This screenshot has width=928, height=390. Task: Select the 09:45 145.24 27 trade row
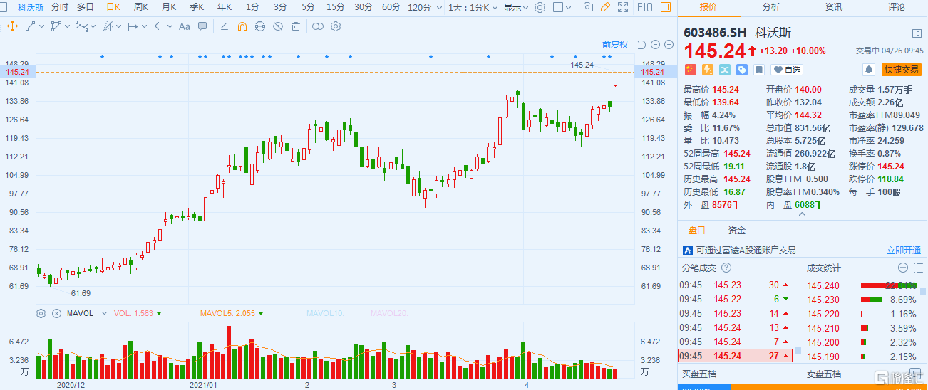735,356
